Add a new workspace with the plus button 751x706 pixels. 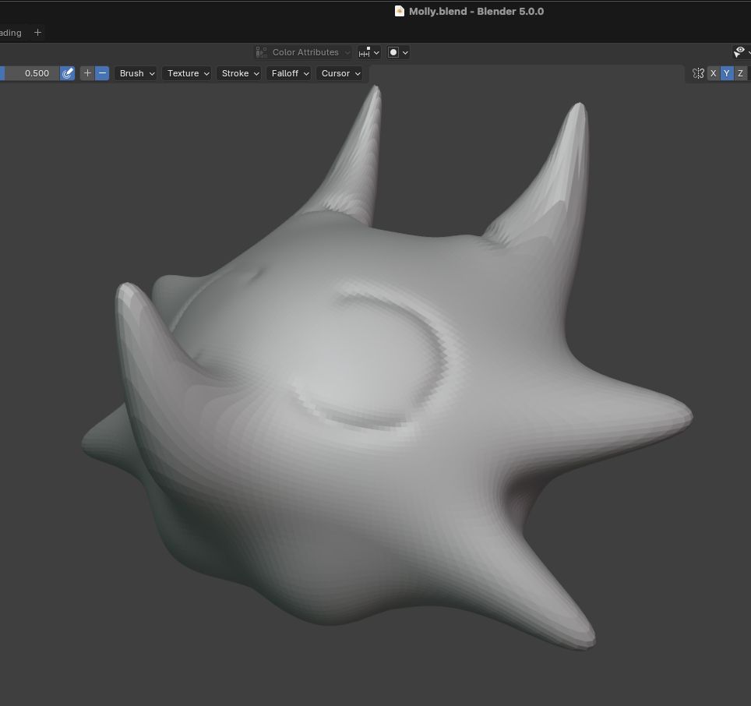[37, 33]
